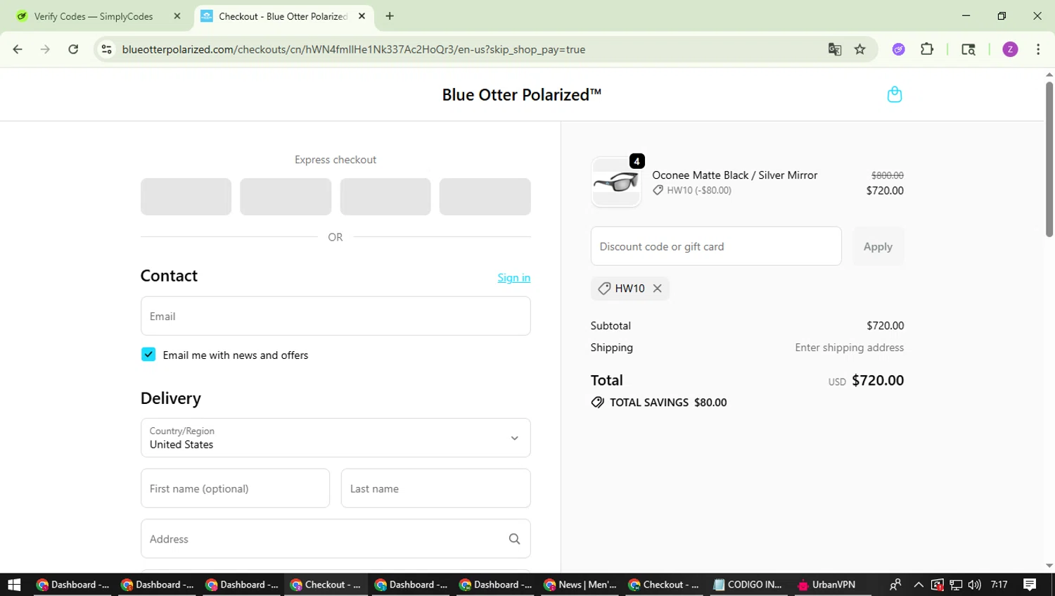This screenshot has height=596, width=1055.
Task: Click the third express checkout button
Action: coord(385,196)
